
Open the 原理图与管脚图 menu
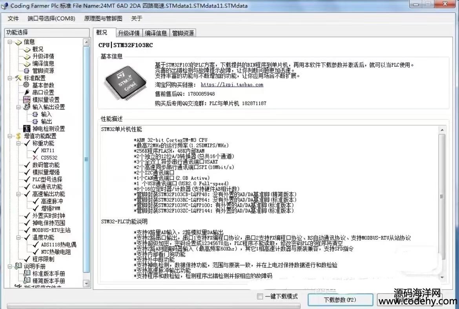(x=103, y=18)
